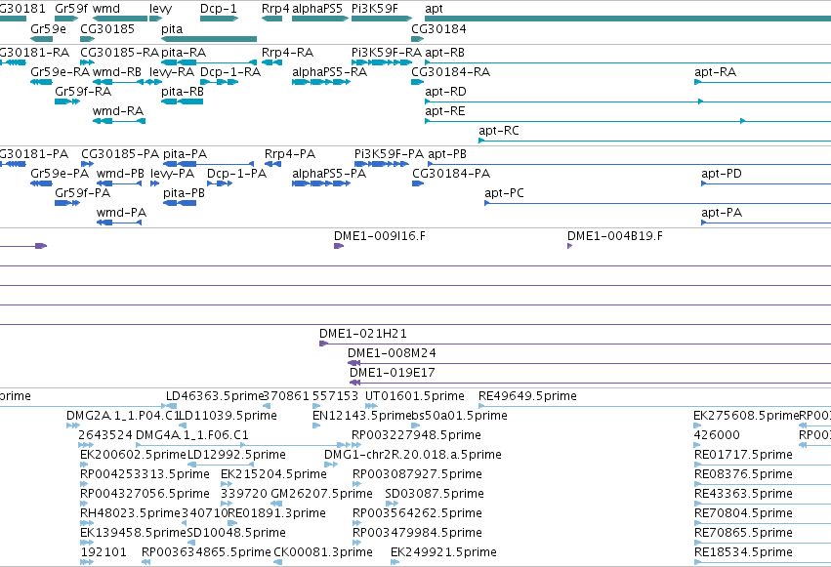Click the apt-PD protein label
Image resolution: width=831 pixels, height=567 pixels.
tap(722, 173)
